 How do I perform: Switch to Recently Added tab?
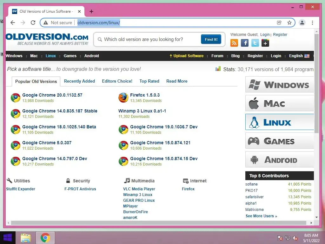[x=79, y=81]
